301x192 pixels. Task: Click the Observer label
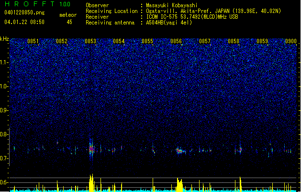[x=97, y=5]
